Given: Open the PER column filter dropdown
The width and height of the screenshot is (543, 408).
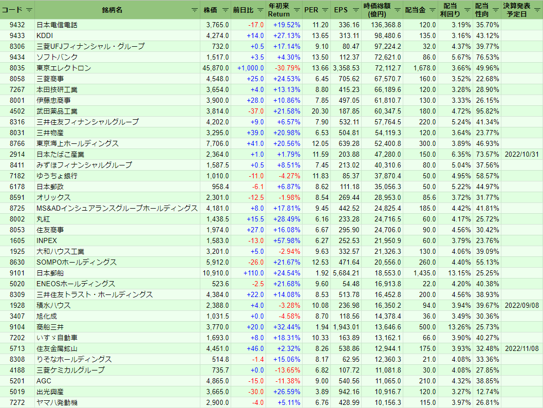Looking at the screenshot, I should tap(325, 10).
